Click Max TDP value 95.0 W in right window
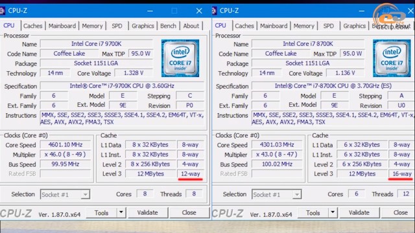The height and width of the screenshot is (233, 415). pos(352,54)
